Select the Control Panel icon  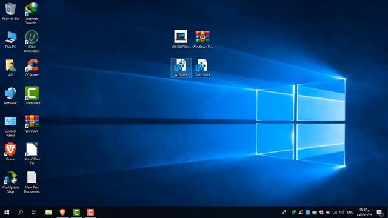pyautogui.click(x=10, y=127)
